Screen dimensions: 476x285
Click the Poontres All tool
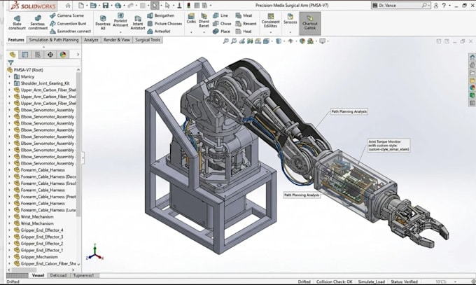click(103, 23)
